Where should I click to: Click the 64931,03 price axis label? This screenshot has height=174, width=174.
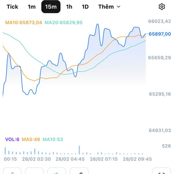(159, 130)
